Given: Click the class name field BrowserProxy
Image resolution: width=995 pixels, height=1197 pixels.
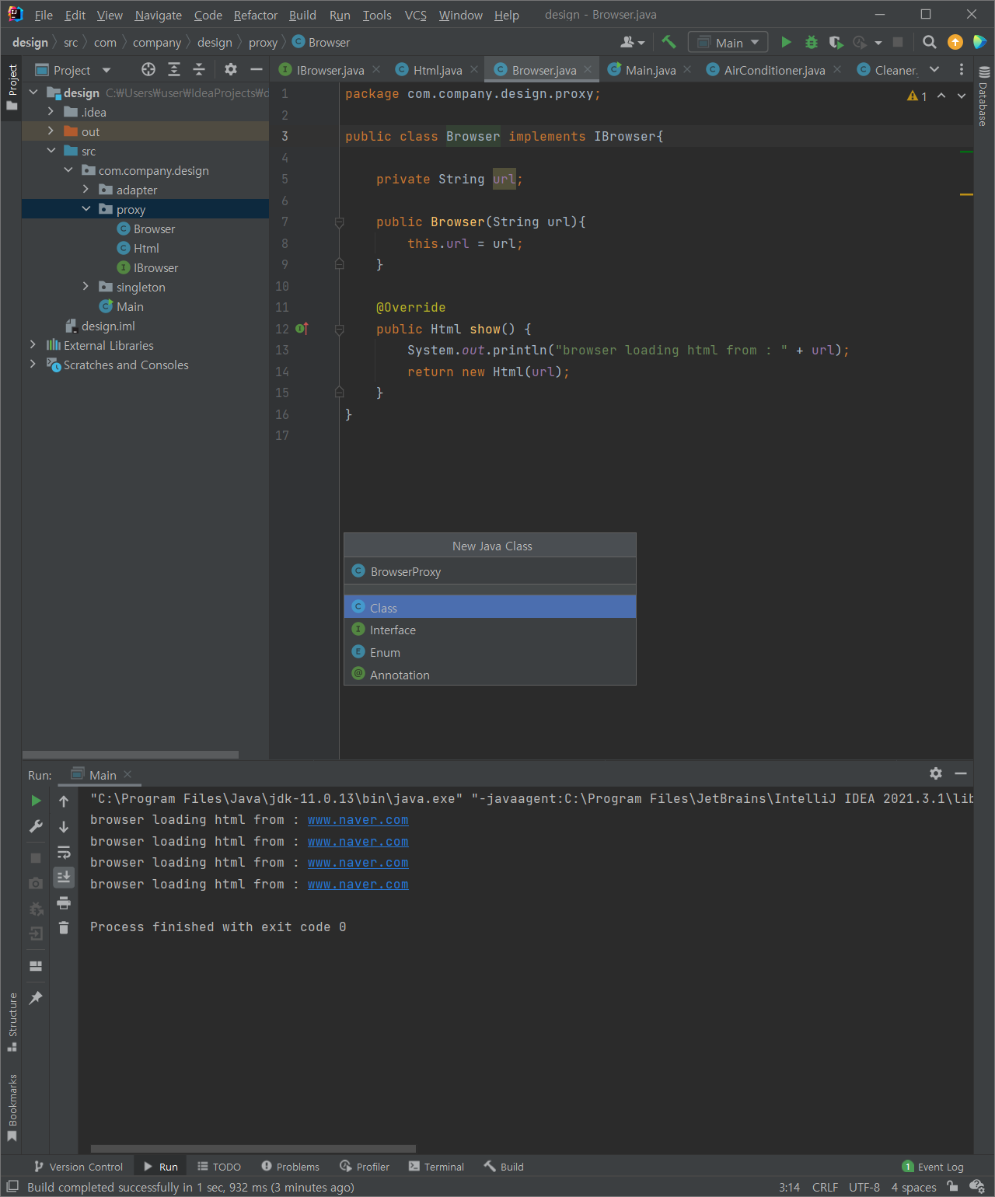Looking at the screenshot, I should click(490, 571).
